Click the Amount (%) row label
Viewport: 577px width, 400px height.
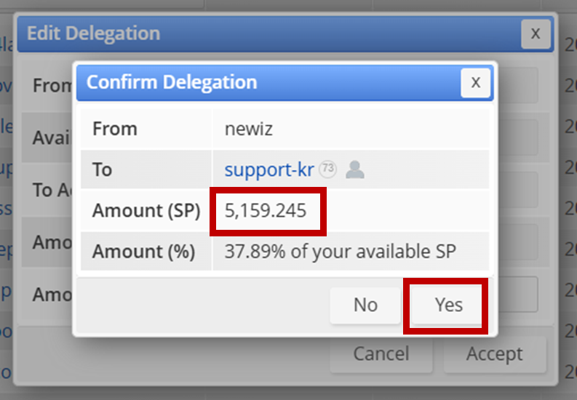coord(143,252)
